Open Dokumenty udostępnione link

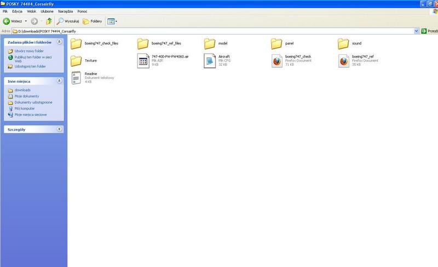pyautogui.click(x=33, y=103)
